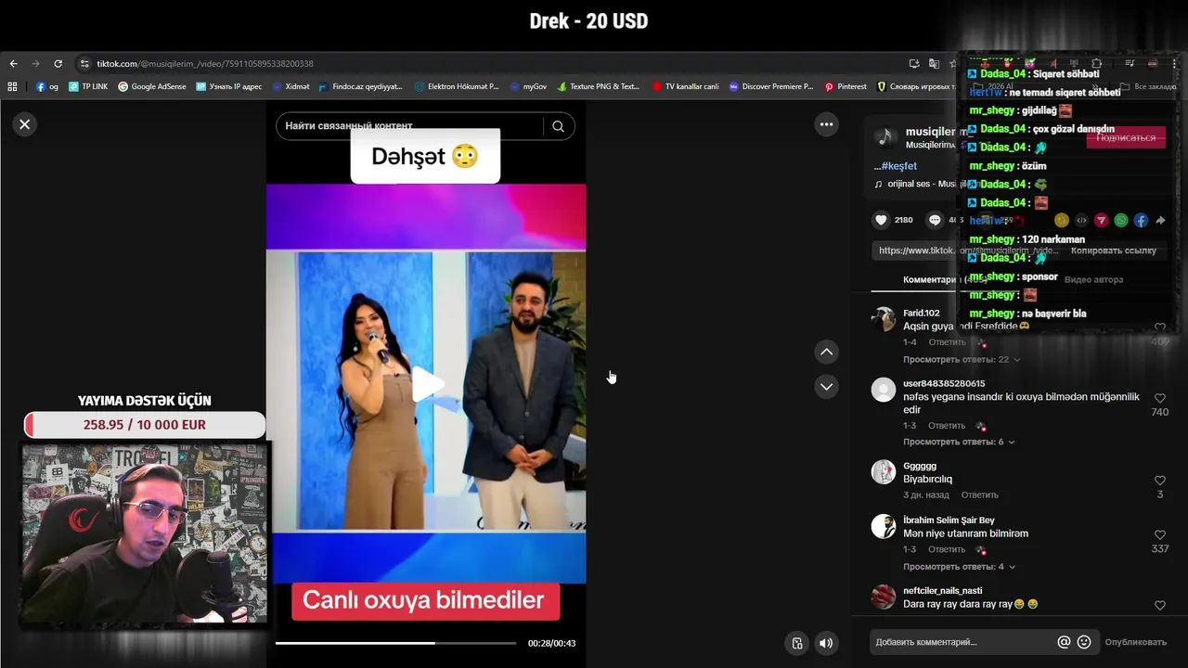The width and height of the screenshot is (1188, 668).
Task: Like the video with heart icon
Action: point(881,220)
